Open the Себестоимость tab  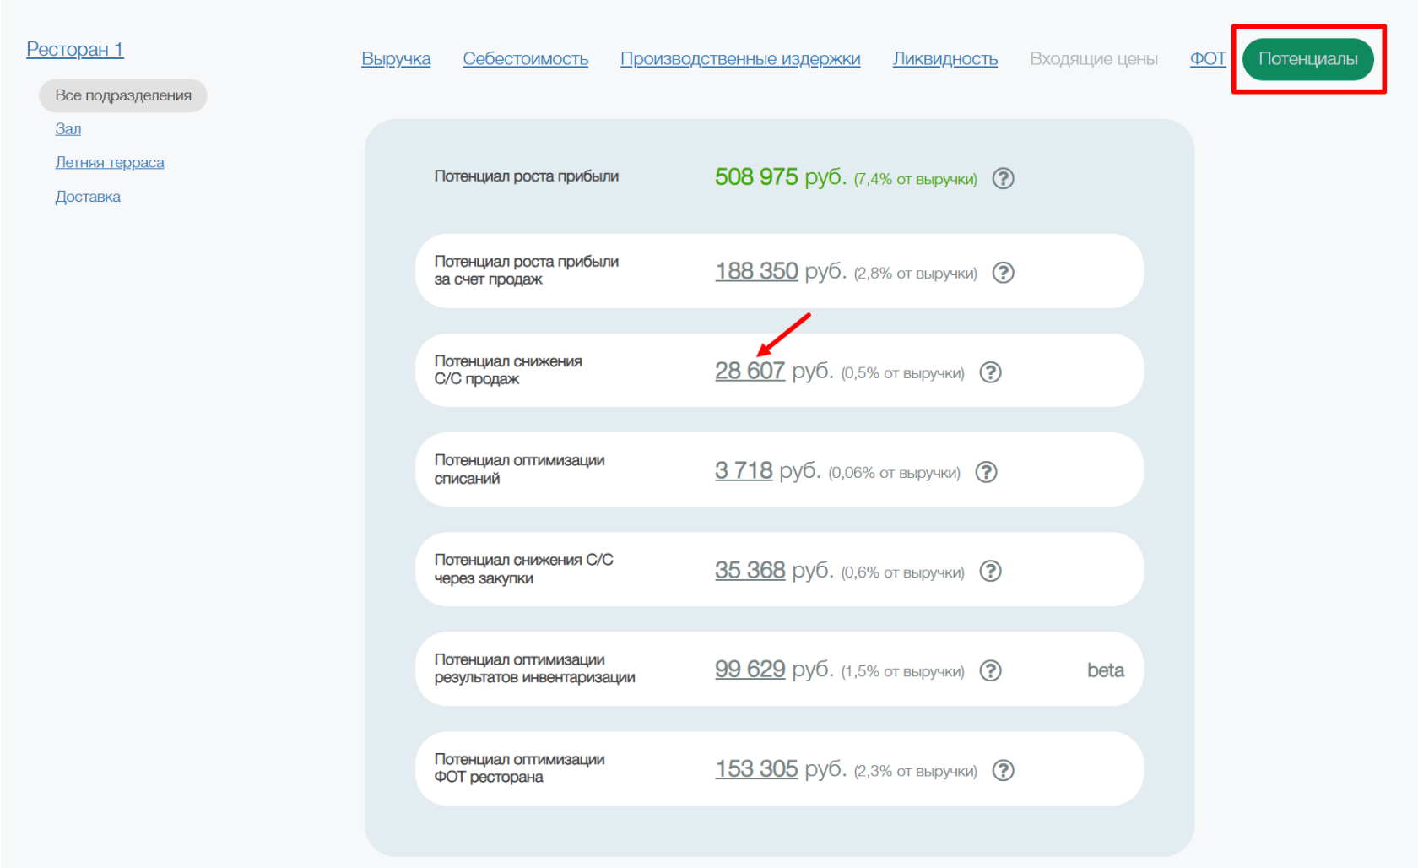(x=525, y=59)
